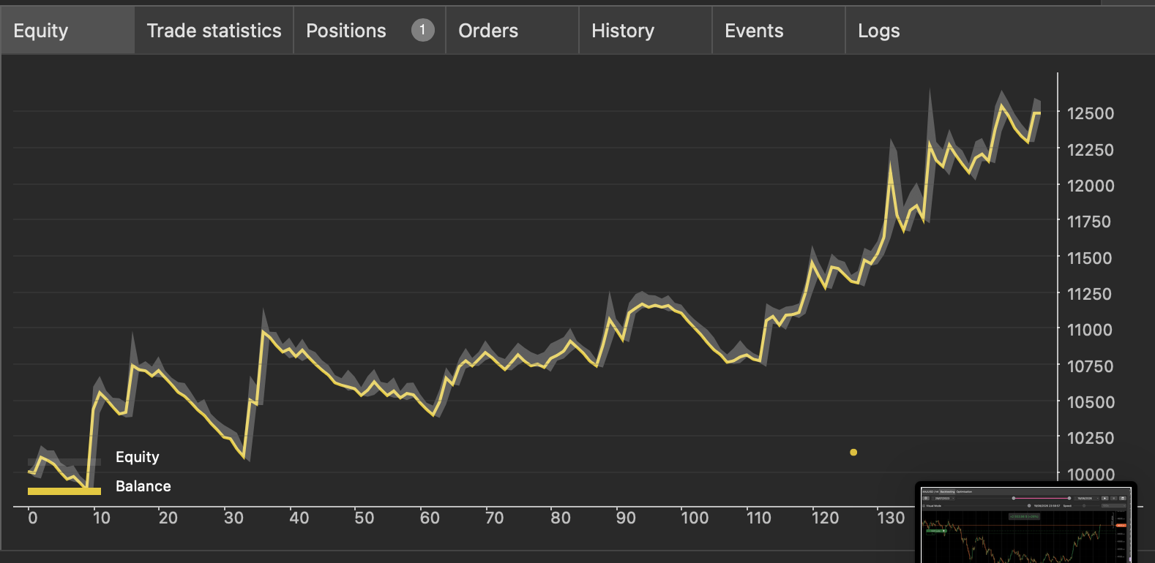Click the Equity legend label
Viewport: 1155px width, 563px height.
tap(138, 457)
